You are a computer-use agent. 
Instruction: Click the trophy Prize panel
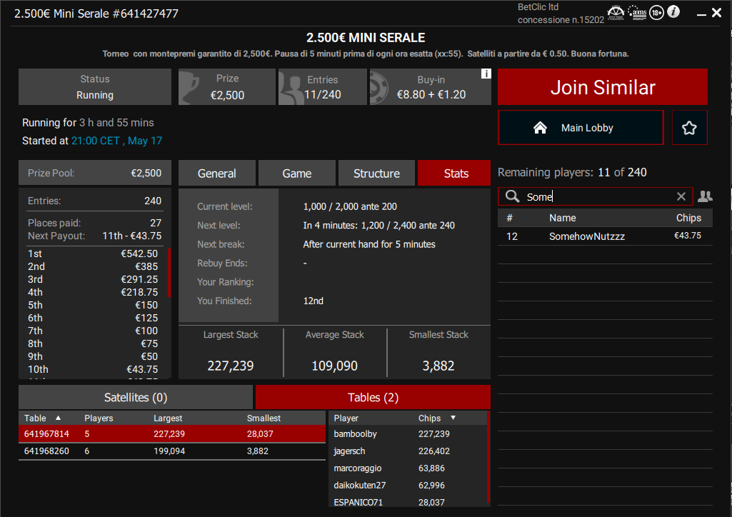point(226,87)
